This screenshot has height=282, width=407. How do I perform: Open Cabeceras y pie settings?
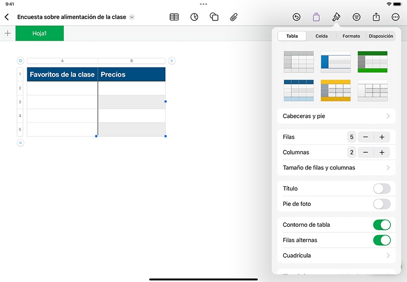(336, 116)
